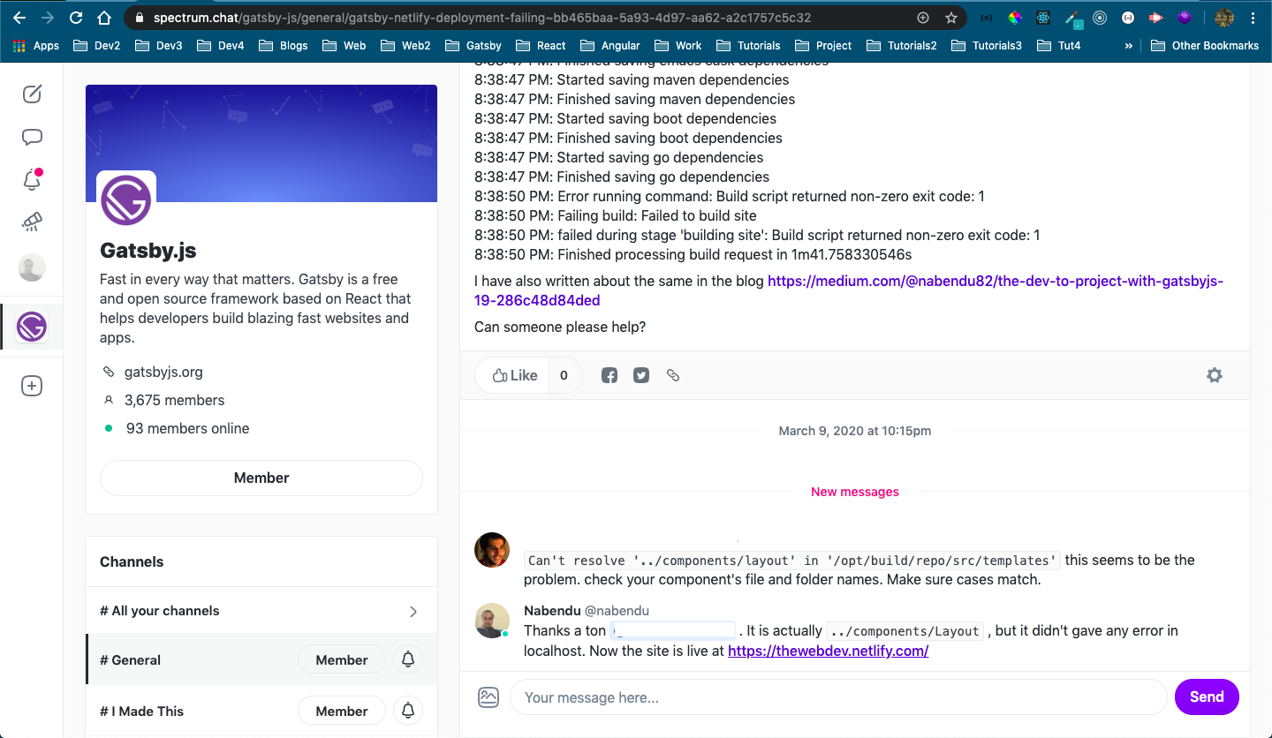
Task: Select the # I Made This channel
Action: [x=261, y=711]
